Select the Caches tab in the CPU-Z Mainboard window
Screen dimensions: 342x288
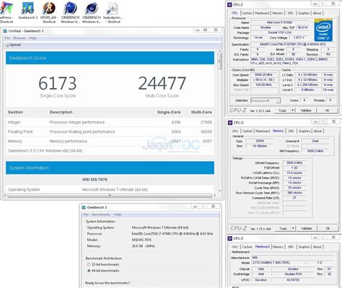247,247
